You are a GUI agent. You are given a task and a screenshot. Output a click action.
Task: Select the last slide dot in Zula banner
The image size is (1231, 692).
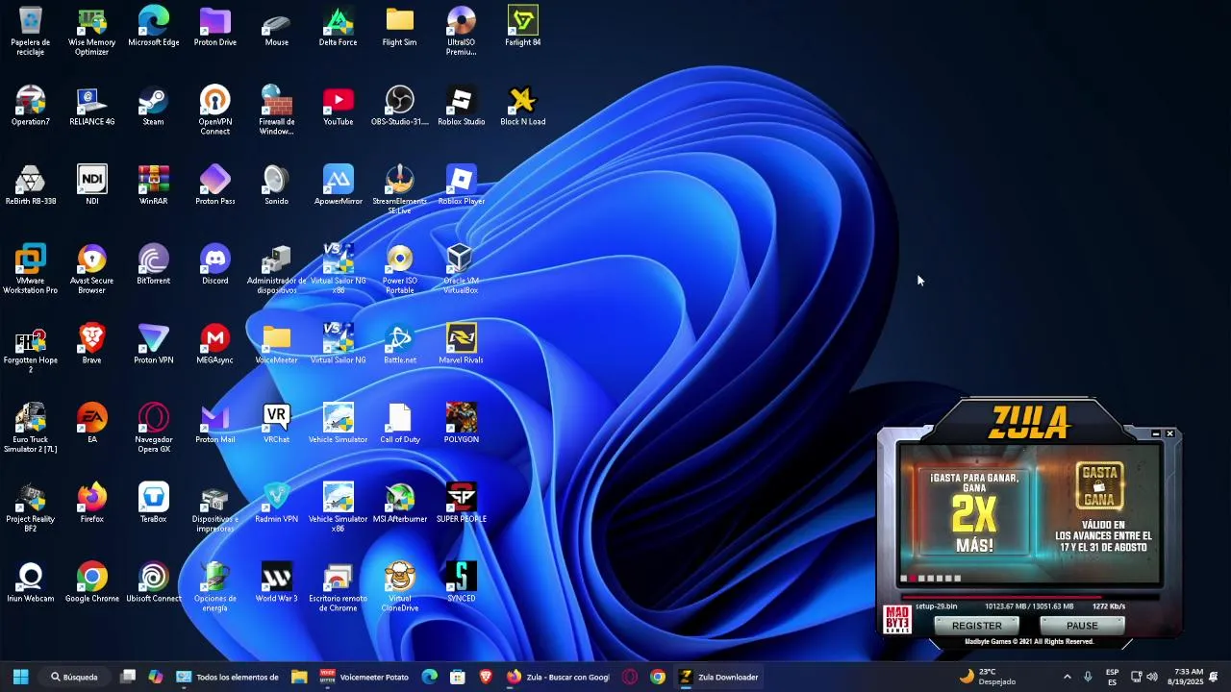point(958,579)
